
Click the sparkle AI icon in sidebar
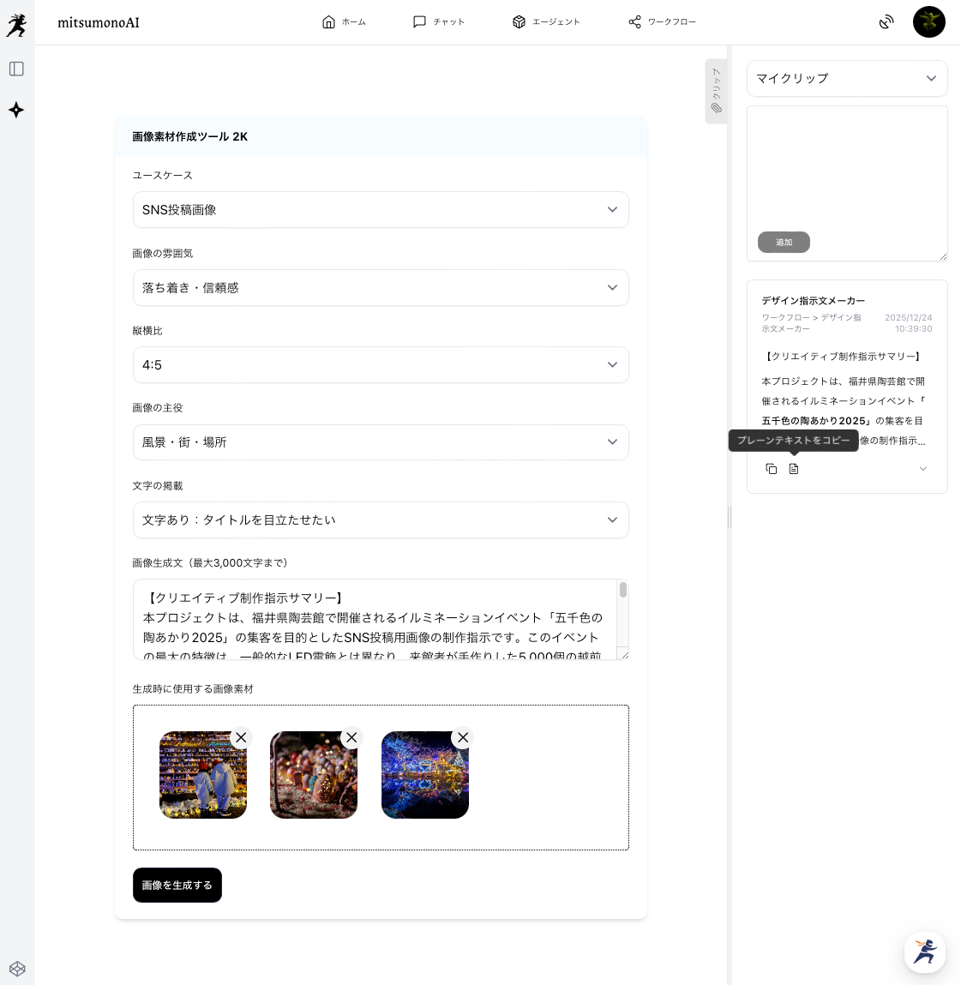click(16, 110)
